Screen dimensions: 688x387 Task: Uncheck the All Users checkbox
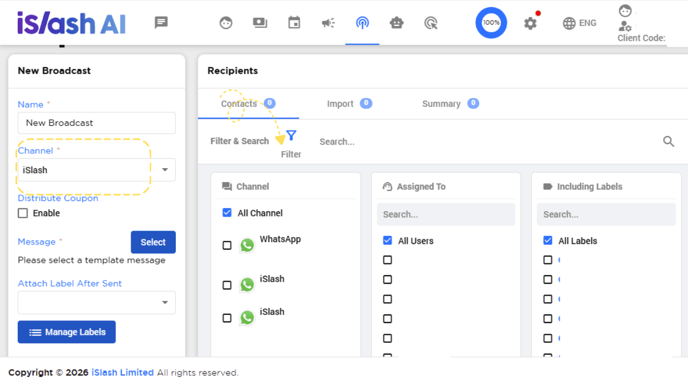point(388,241)
